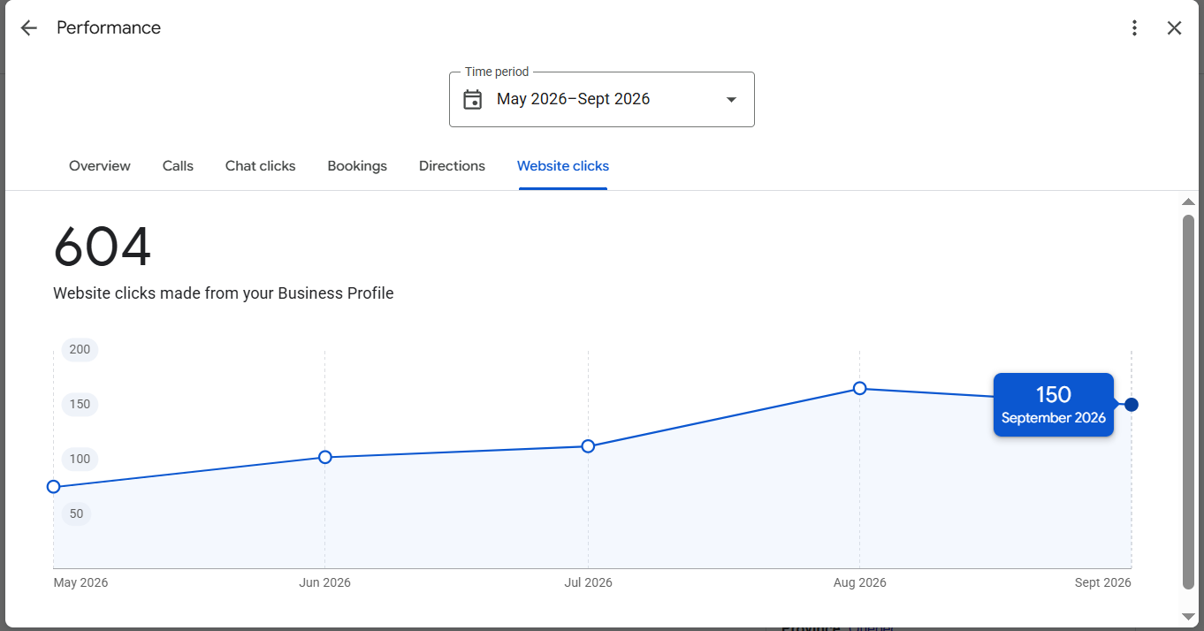Click the Aug 2026 data point on chart
The image size is (1204, 631).
[x=860, y=388]
